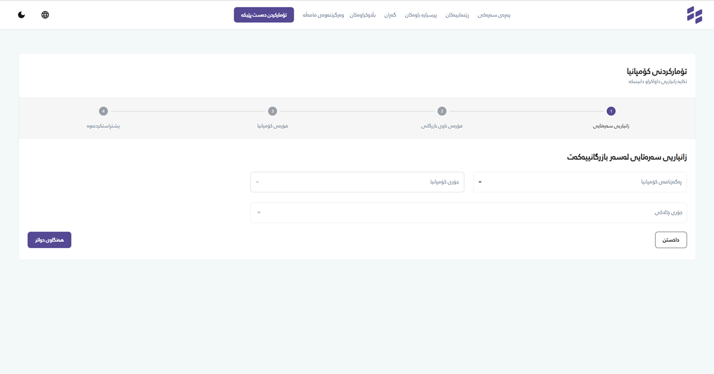Open گەڕان in the navigation bar
Viewport: 714px width, 374px height.
click(x=390, y=15)
